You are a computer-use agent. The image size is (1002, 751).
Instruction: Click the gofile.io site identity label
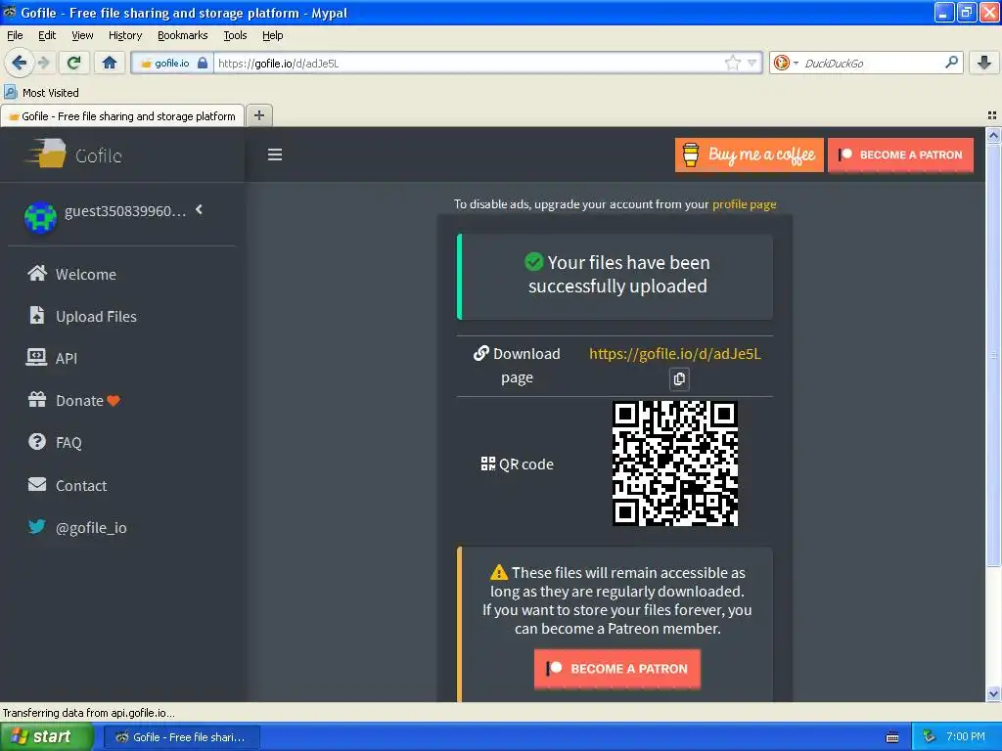coord(171,63)
